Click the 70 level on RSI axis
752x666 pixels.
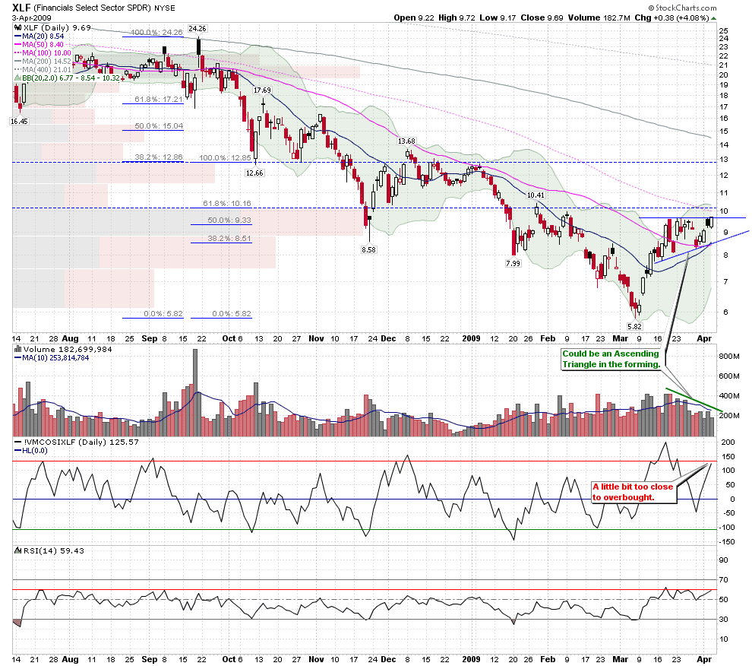pos(723,580)
